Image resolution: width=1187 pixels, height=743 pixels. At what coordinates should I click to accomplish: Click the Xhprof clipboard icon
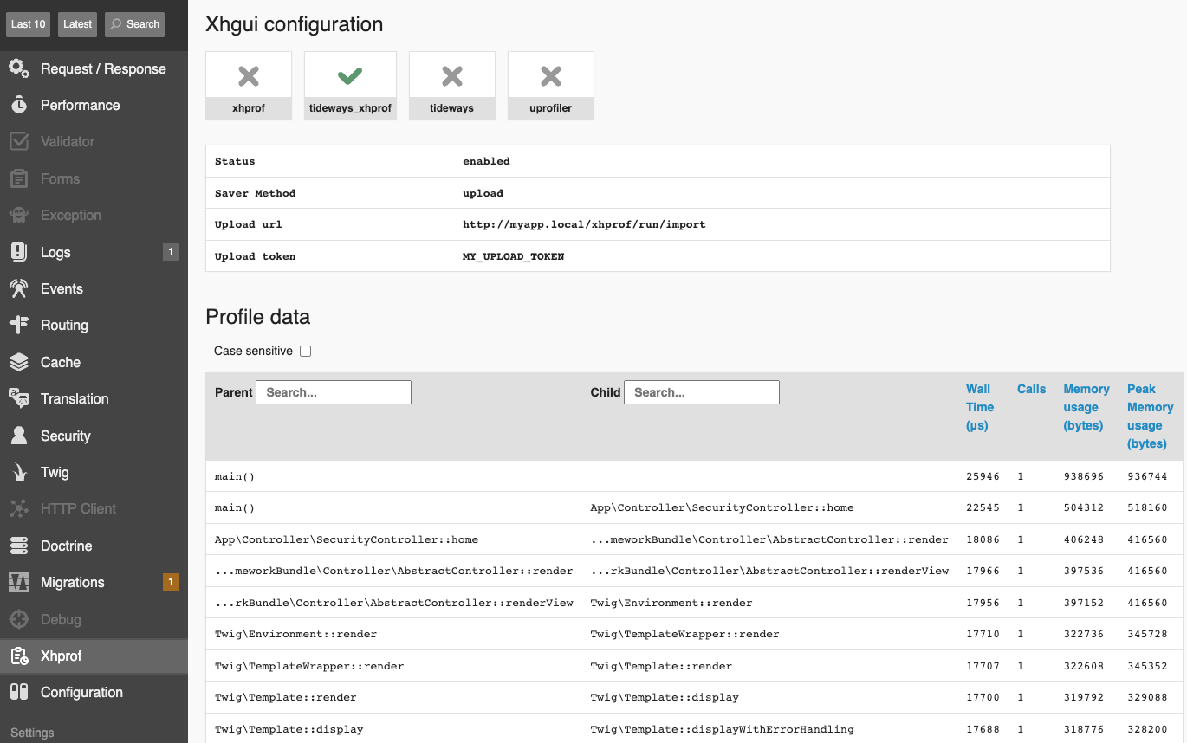click(19, 656)
